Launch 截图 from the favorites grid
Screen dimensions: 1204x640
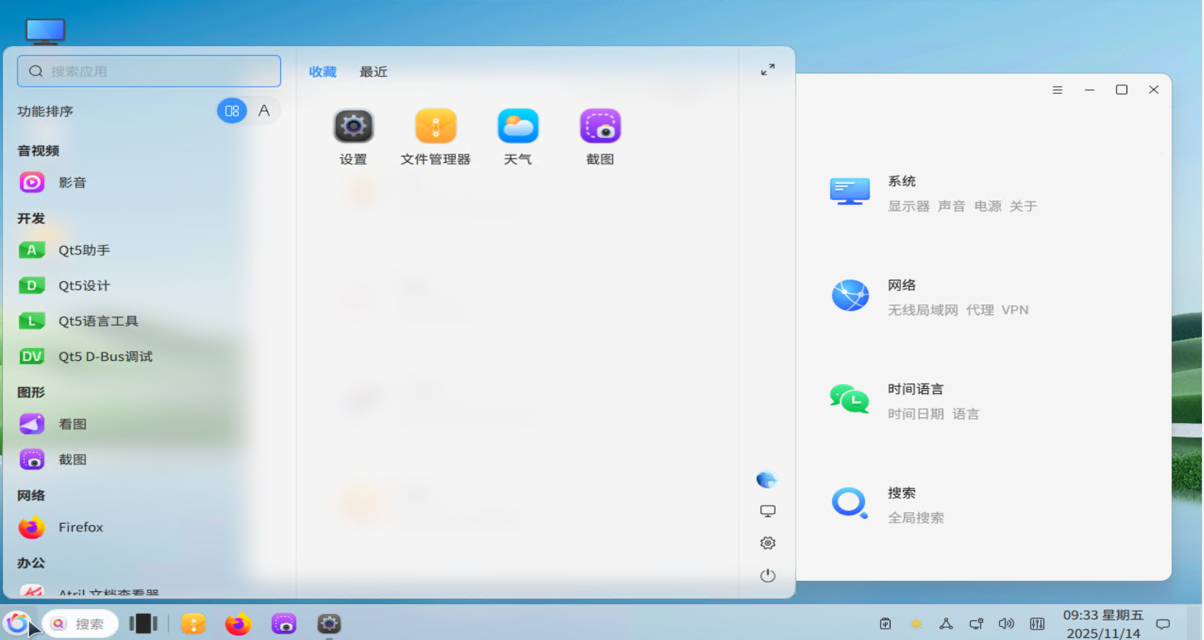(600, 127)
